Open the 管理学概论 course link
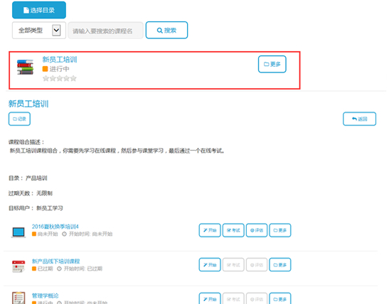Image resolution: width=389 pixels, height=304 pixels. point(45,295)
